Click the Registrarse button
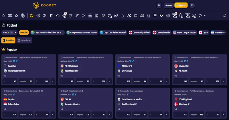Image resolution: width=229 pixels, height=120 pixels. pyautogui.click(x=181, y=5)
